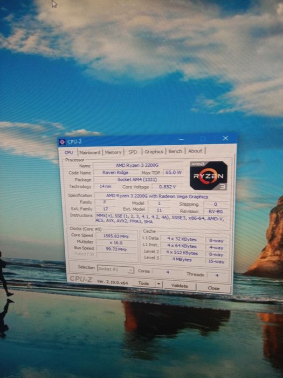This screenshot has height=378, width=283.
Task: Click the Cores count value
Action: tap(168, 272)
